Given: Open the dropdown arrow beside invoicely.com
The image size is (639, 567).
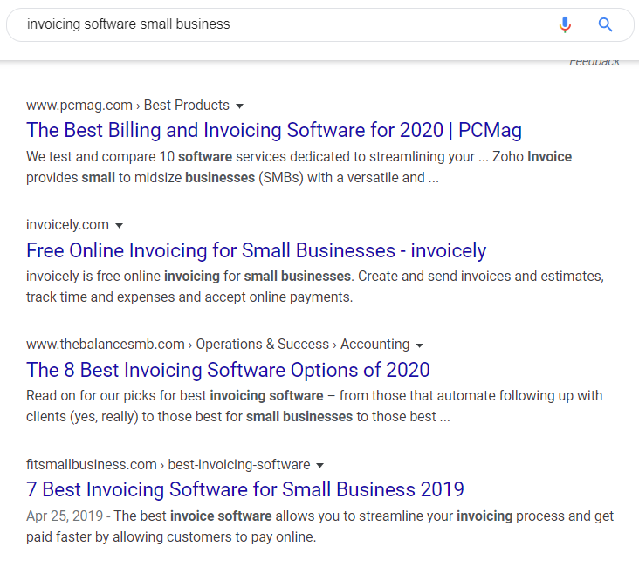Looking at the screenshot, I should [x=120, y=225].
